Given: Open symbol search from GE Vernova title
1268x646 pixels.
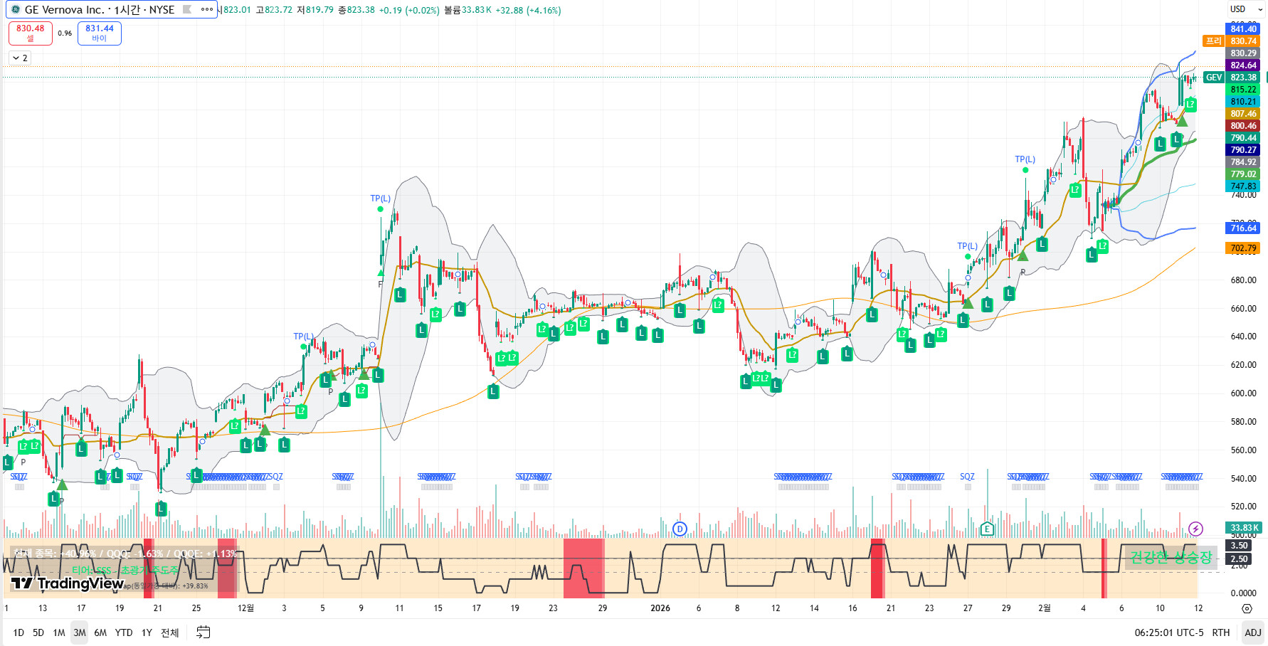Looking at the screenshot, I should pyautogui.click(x=99, y=10).
